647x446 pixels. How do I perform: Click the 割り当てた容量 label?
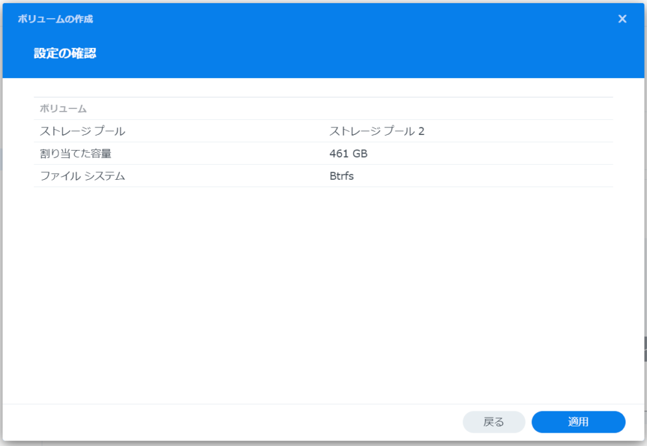pyautogui.click(x=76, y=154)
